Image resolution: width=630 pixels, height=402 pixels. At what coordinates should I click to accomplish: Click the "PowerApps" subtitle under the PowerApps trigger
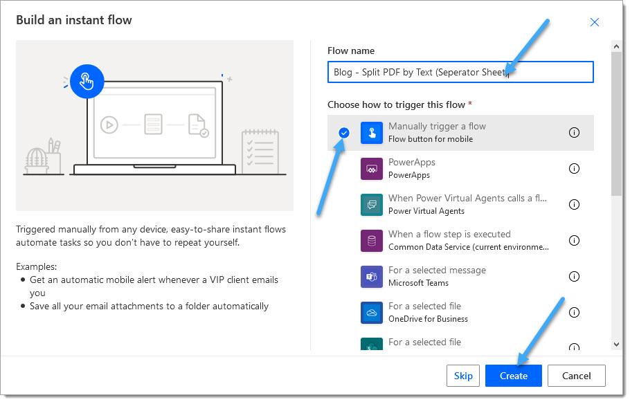(409, 175)
